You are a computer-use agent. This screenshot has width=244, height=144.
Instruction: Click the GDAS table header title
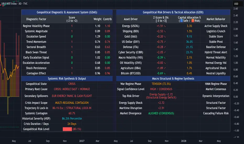pyautogui.click(x=67, y=12)
